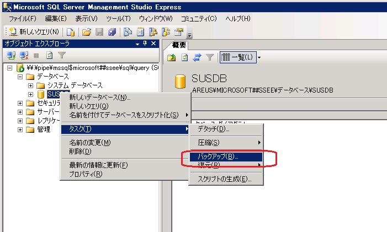
Task: Open the 編集(E) menu
Action: pos(56,19)
